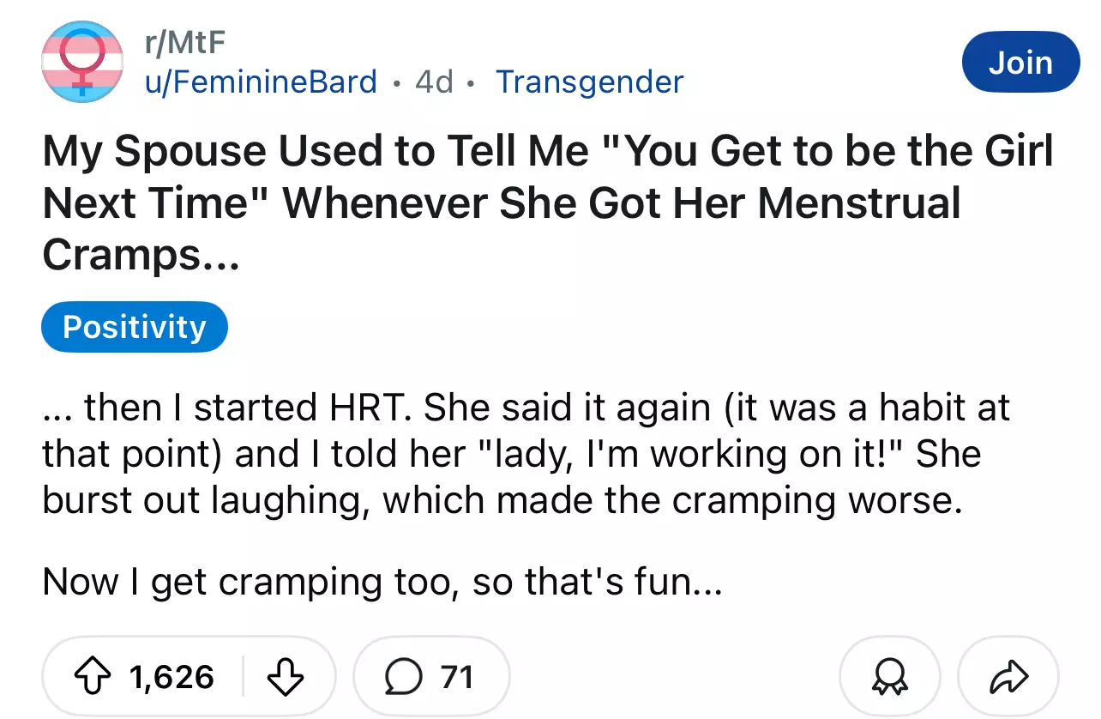
Task: Click "Menstrual" in the post title
Action: click(859, 204)
